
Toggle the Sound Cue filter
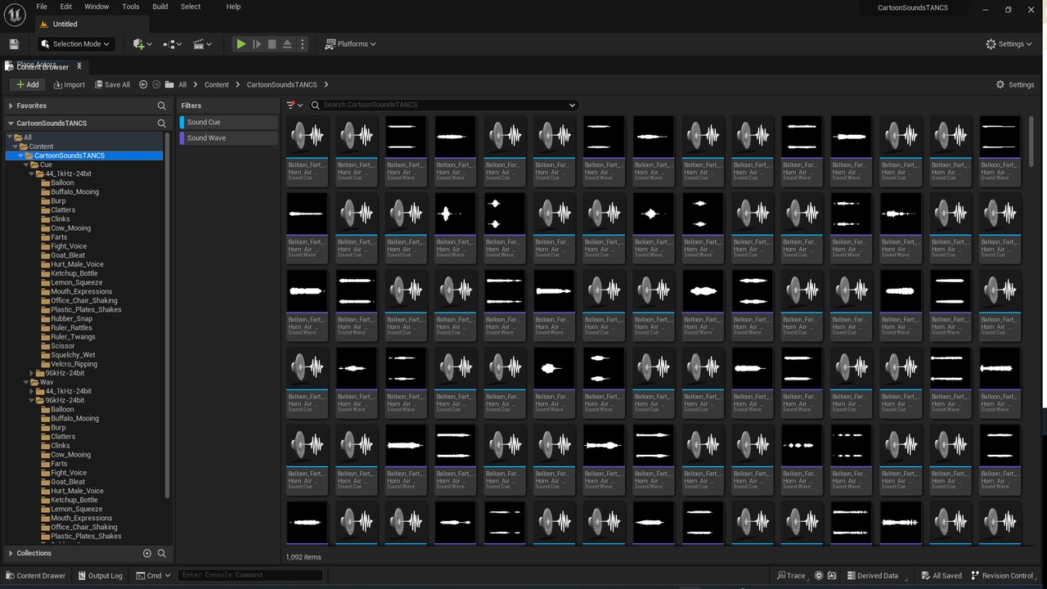(x=229, y=122)
